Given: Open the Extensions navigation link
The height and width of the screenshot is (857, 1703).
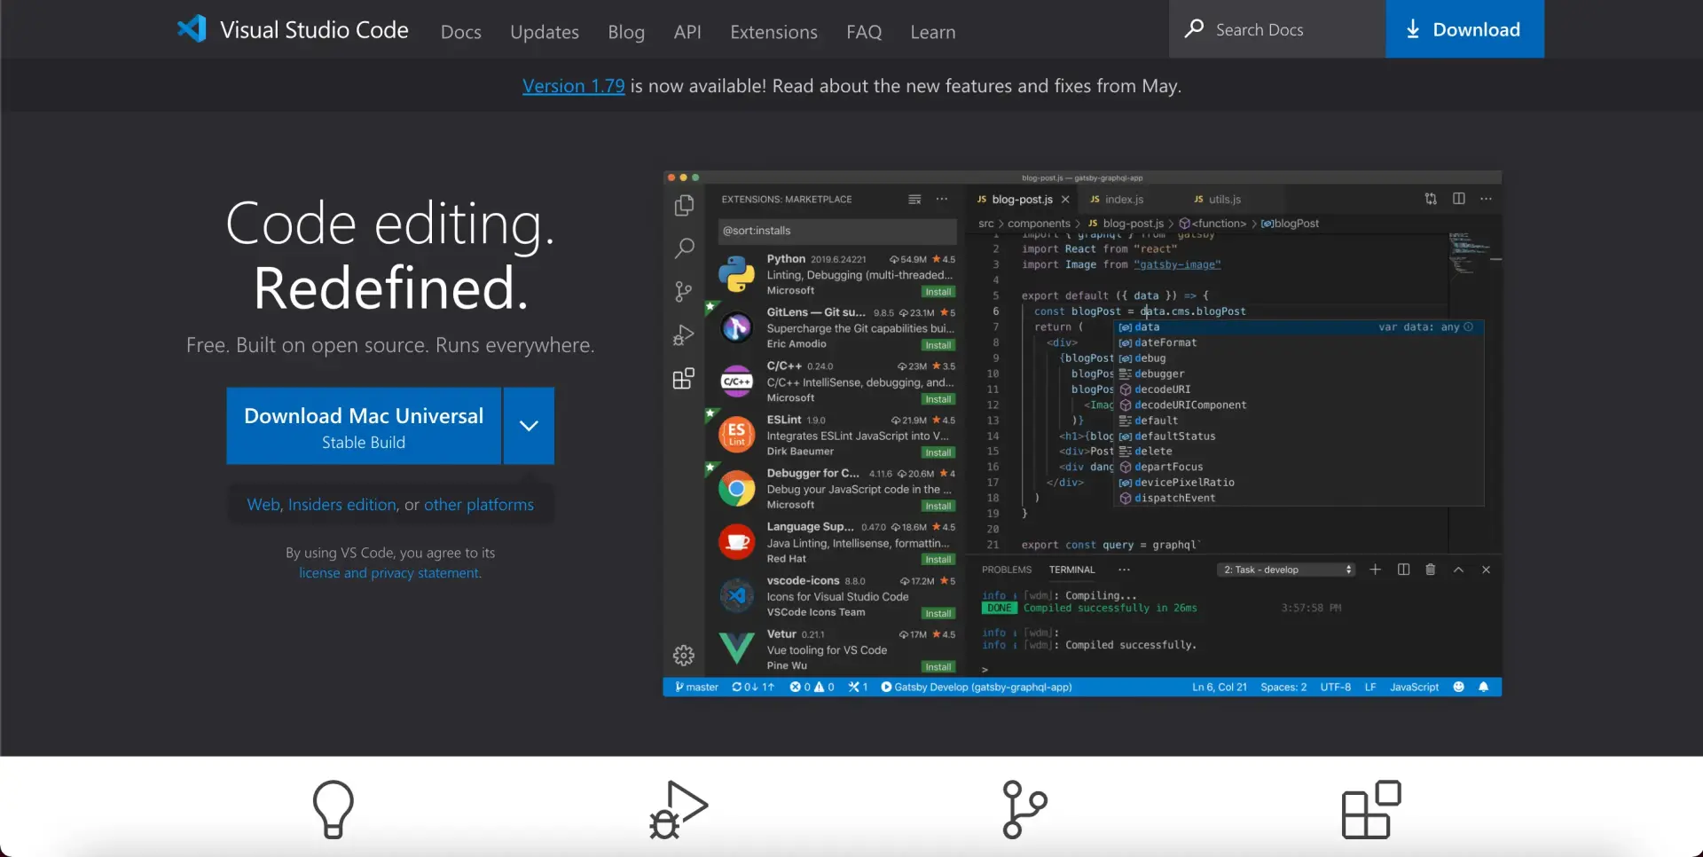Looking at the screenshot, I should click(773, 32).
